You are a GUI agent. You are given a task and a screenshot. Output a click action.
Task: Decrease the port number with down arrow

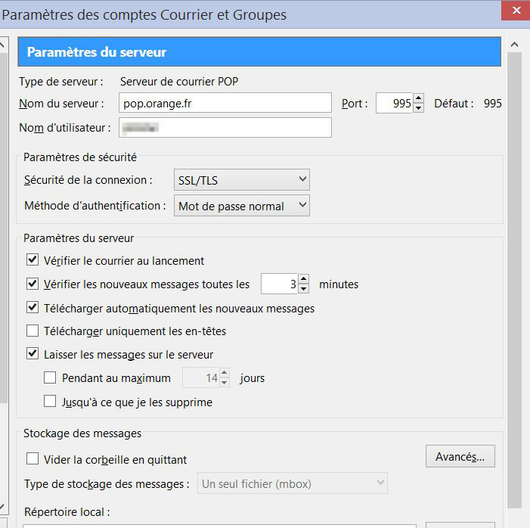(x=419, y=107)
